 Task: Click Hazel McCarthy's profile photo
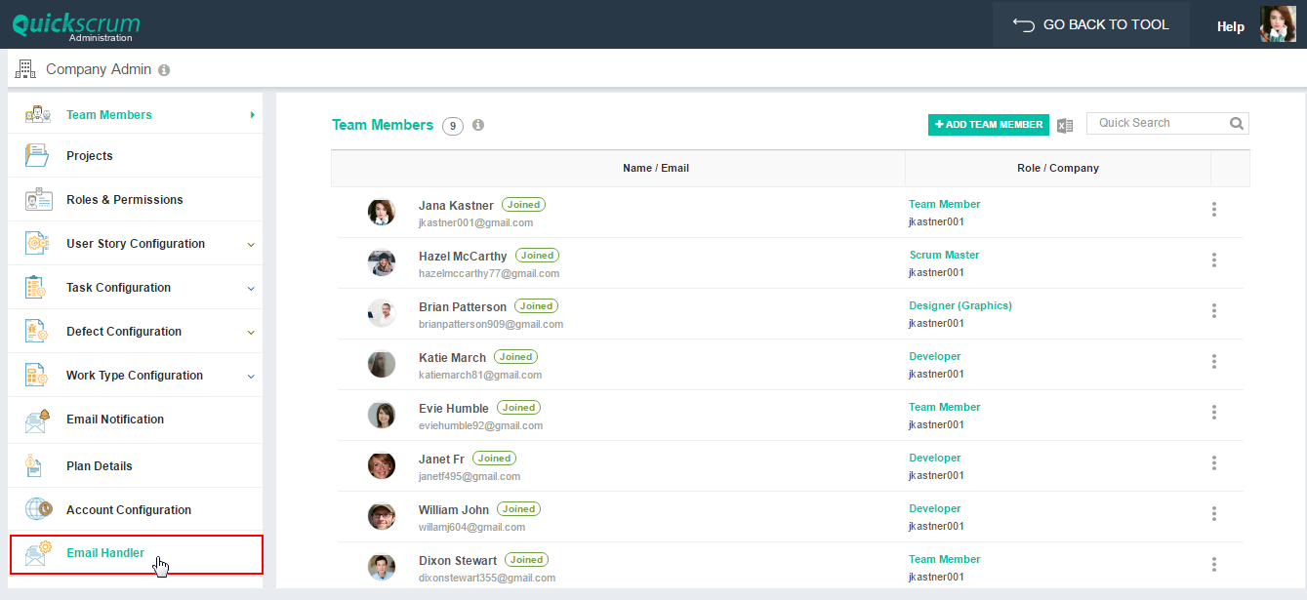click(382, 263)
